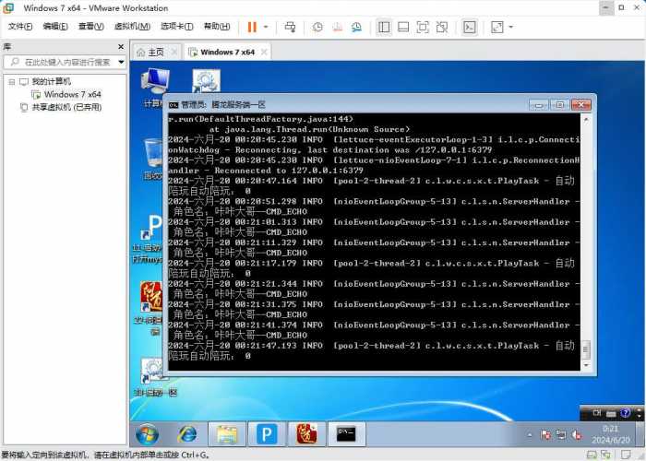Open the library search dropdown arrow
The image size is (646, 461).
[121, 62]
